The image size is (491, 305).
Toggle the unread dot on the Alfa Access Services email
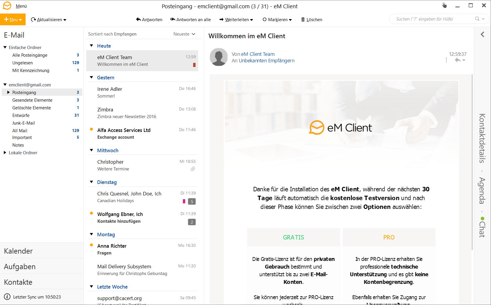[x=91, y=129]
